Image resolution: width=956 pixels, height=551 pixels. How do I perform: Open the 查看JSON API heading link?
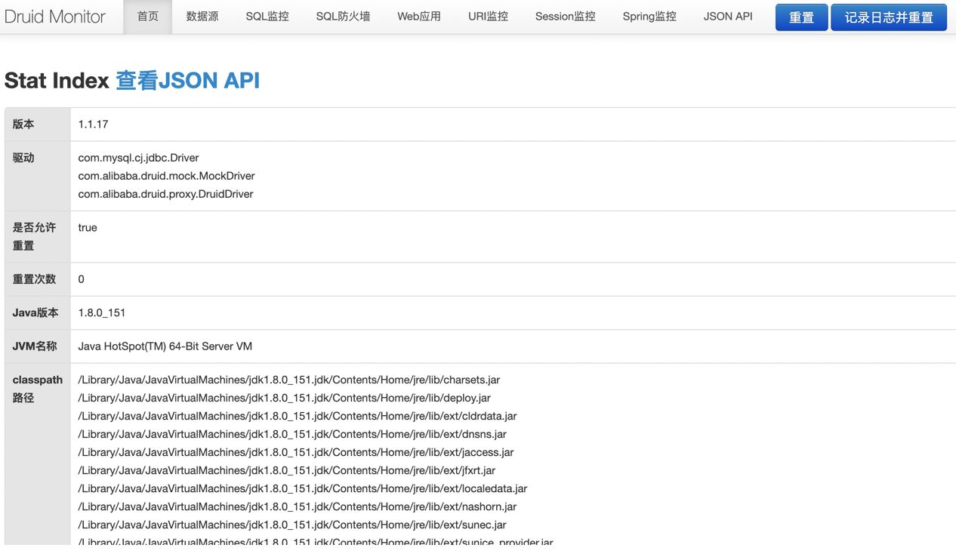[x=187, y=80]
